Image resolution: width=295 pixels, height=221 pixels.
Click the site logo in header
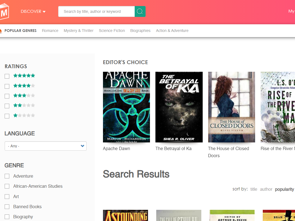[4, 11]
